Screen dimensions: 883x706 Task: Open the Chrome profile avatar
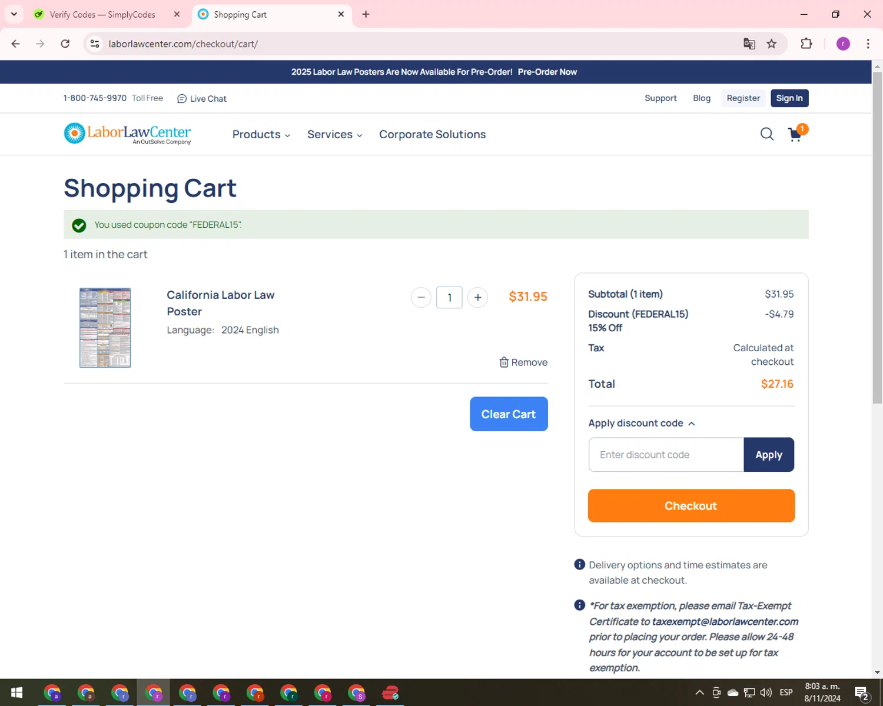tap(843, 44)
